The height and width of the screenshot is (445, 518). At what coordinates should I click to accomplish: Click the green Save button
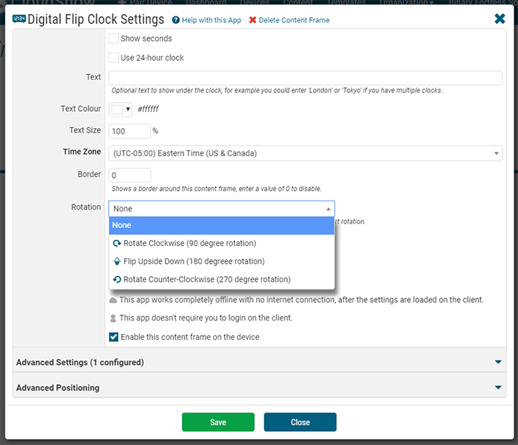coord(218,422)
